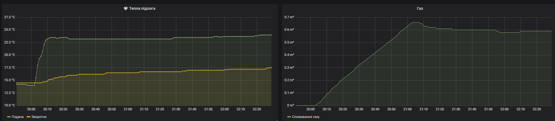The width and height of the screenshot is (555, 121).
Task: Click the 27.5 °C axis label
Action: click(x=9, y=17)
